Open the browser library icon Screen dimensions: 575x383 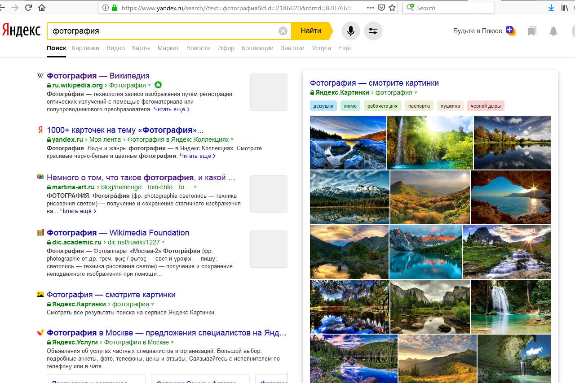pyautogui.click(x=565, y=8)
